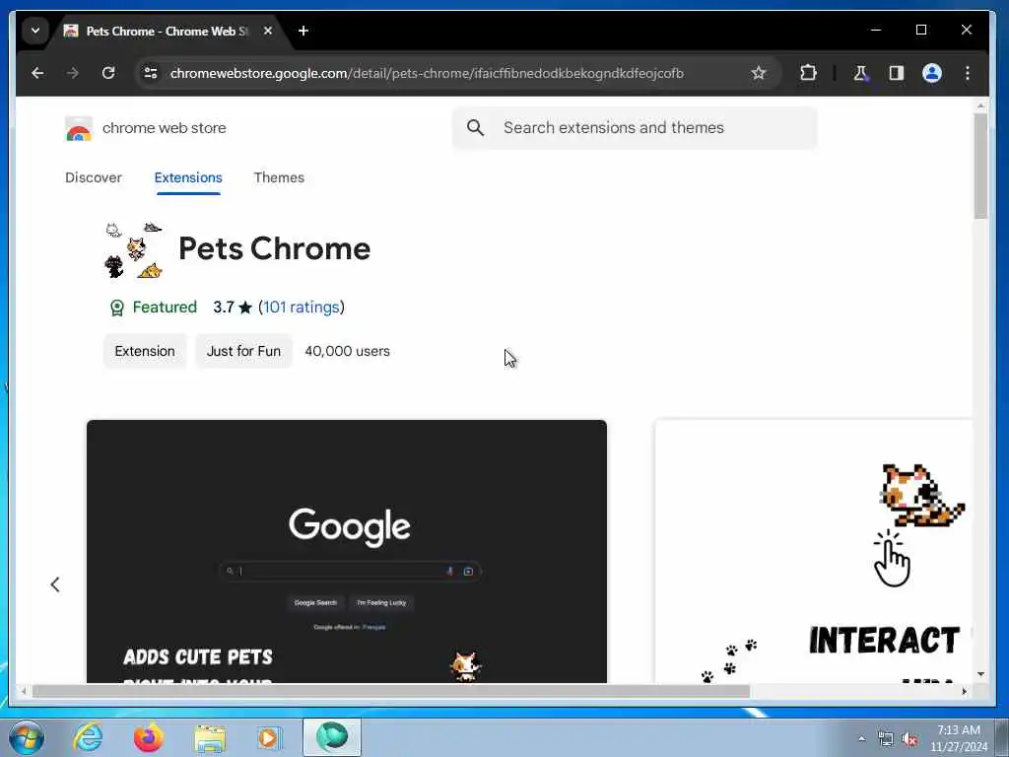1009x757 pixels.
Task: Open the INTERACT screenshot thumbnail
Action: pyautogui.click(x=813, y=551)
